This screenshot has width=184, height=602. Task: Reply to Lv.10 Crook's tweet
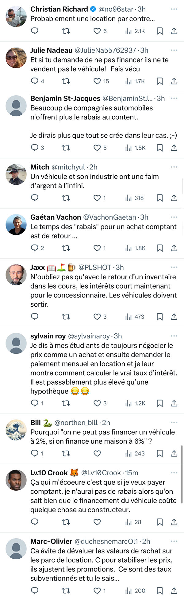pyautogui.click(x=35, y=522)
